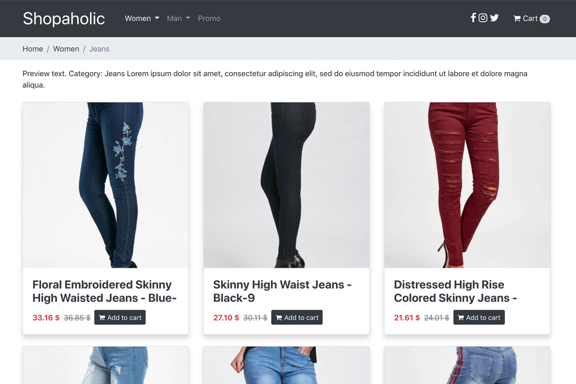Open the red side-stripe jeans photo
This screenshot has width=576, height=384.
(x=467, y=365)
